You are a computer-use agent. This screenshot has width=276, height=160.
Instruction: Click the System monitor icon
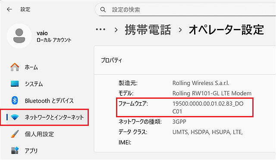click(15, 84)
